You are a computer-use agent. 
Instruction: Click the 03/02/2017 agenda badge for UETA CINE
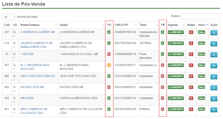[x=176, y=76]
